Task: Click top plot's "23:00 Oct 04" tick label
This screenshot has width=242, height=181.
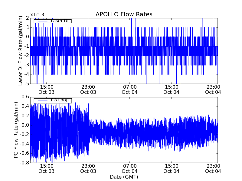Action: tap(213, 89)
